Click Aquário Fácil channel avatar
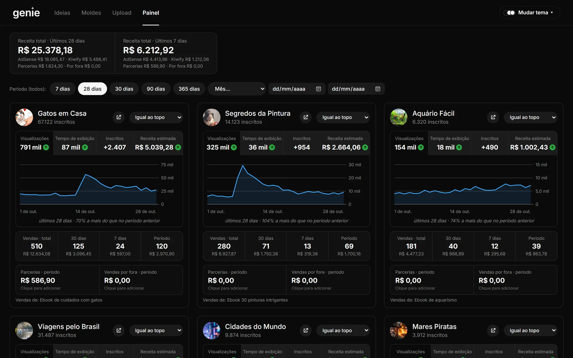 click(399, 117)
